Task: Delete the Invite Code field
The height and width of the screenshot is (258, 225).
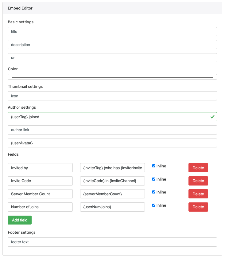Action: coord(198,181)
